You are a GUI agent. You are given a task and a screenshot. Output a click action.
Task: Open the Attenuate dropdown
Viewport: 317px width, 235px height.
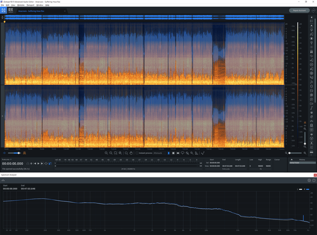click(159, 153)
